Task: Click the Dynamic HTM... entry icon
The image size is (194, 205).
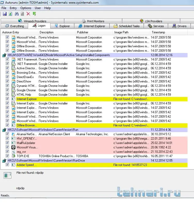Action: (13, 86)
